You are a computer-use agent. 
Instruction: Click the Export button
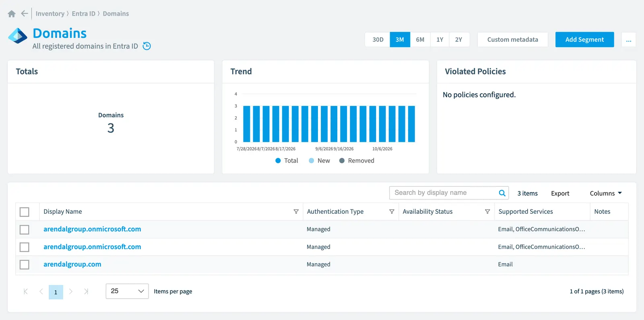(560, 193)
